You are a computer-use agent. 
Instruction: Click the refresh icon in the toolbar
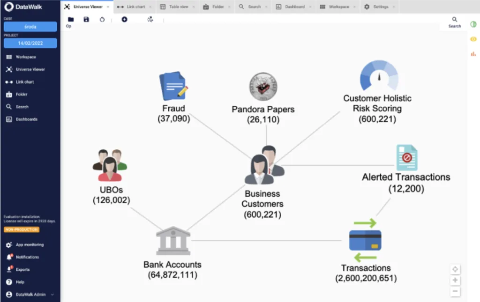[102, 20]
